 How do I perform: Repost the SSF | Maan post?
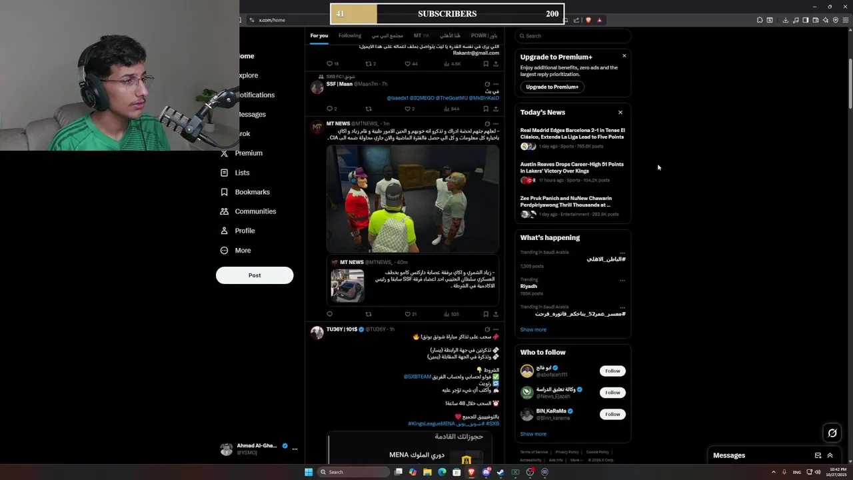pos(369,109)
